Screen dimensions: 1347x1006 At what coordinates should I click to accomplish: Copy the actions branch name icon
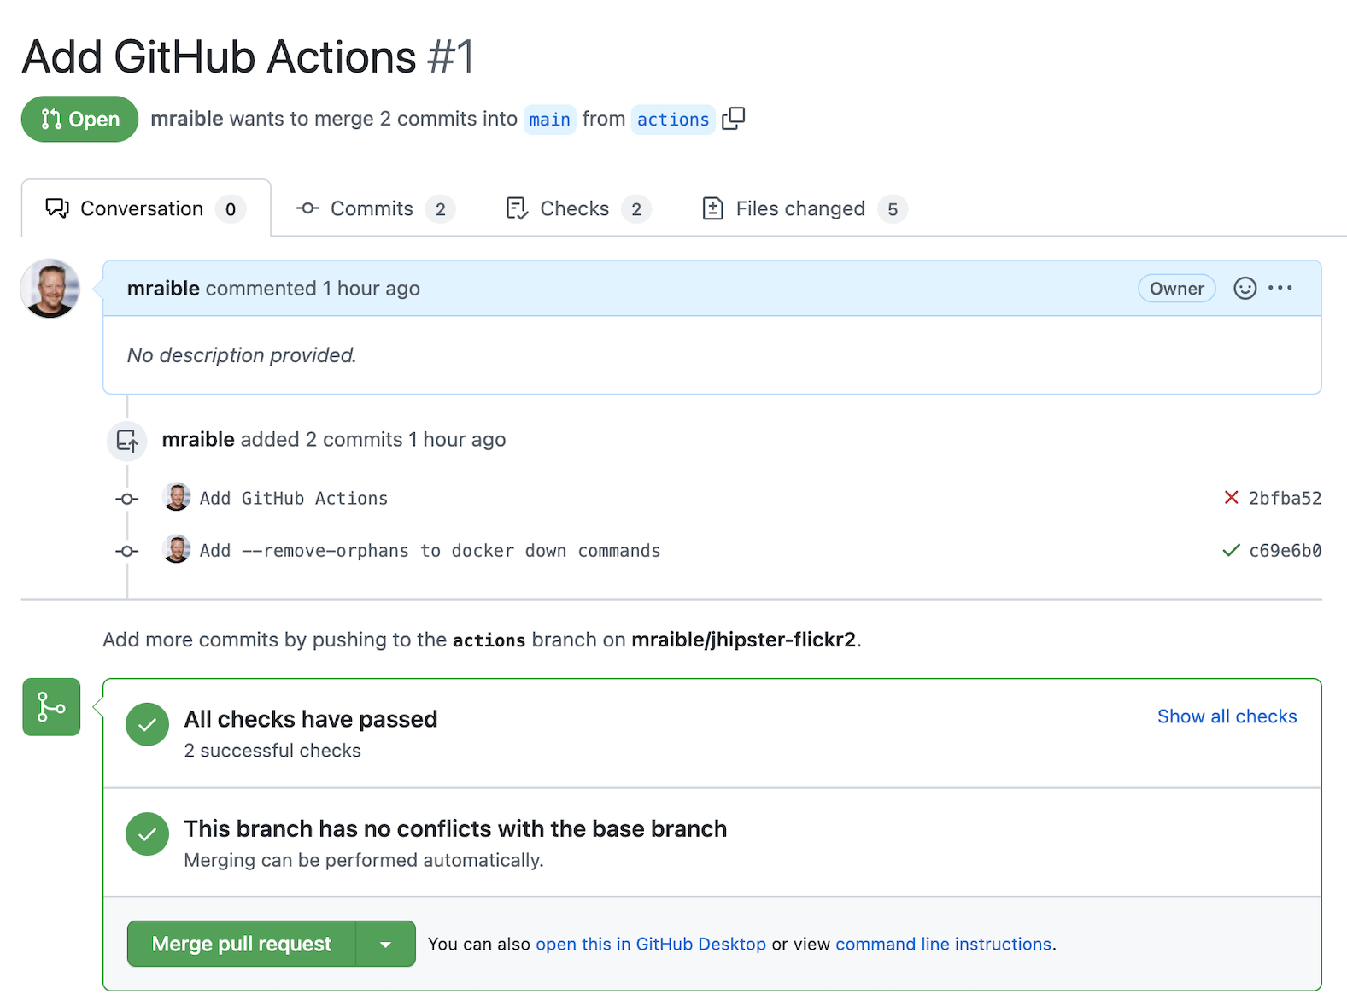coord(733,119)
